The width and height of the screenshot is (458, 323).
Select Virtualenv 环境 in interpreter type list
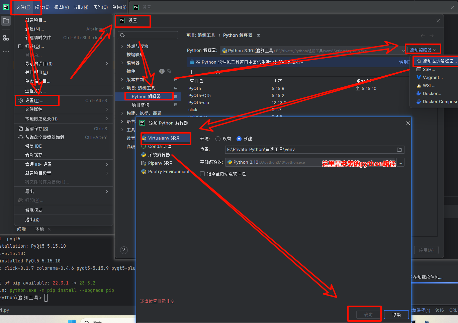(x=165, y=138)
